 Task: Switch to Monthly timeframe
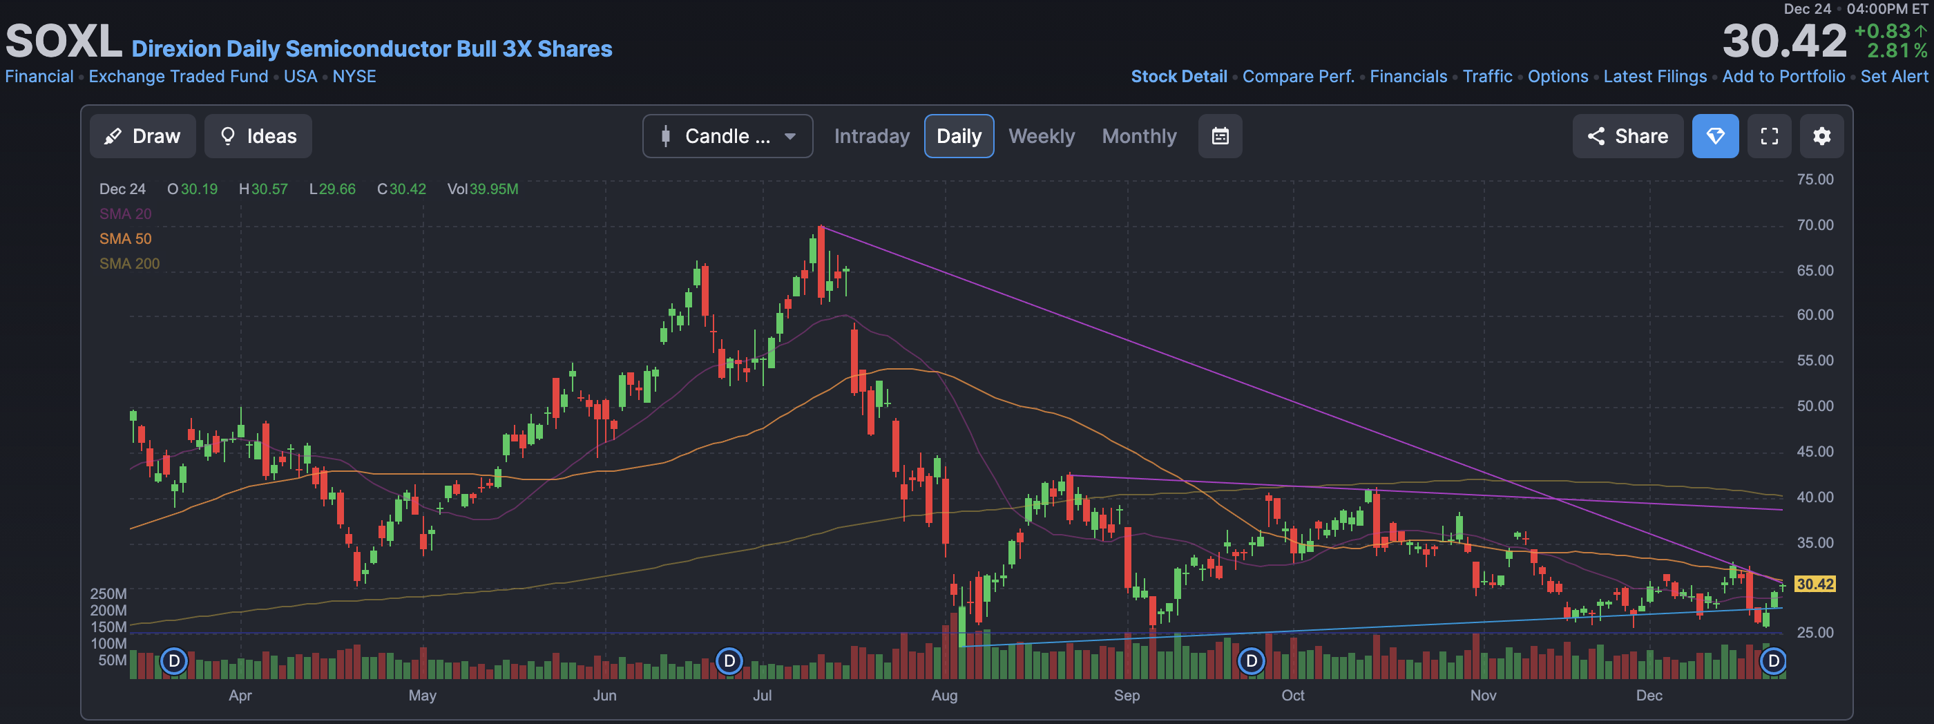(x=1139, y=136)
